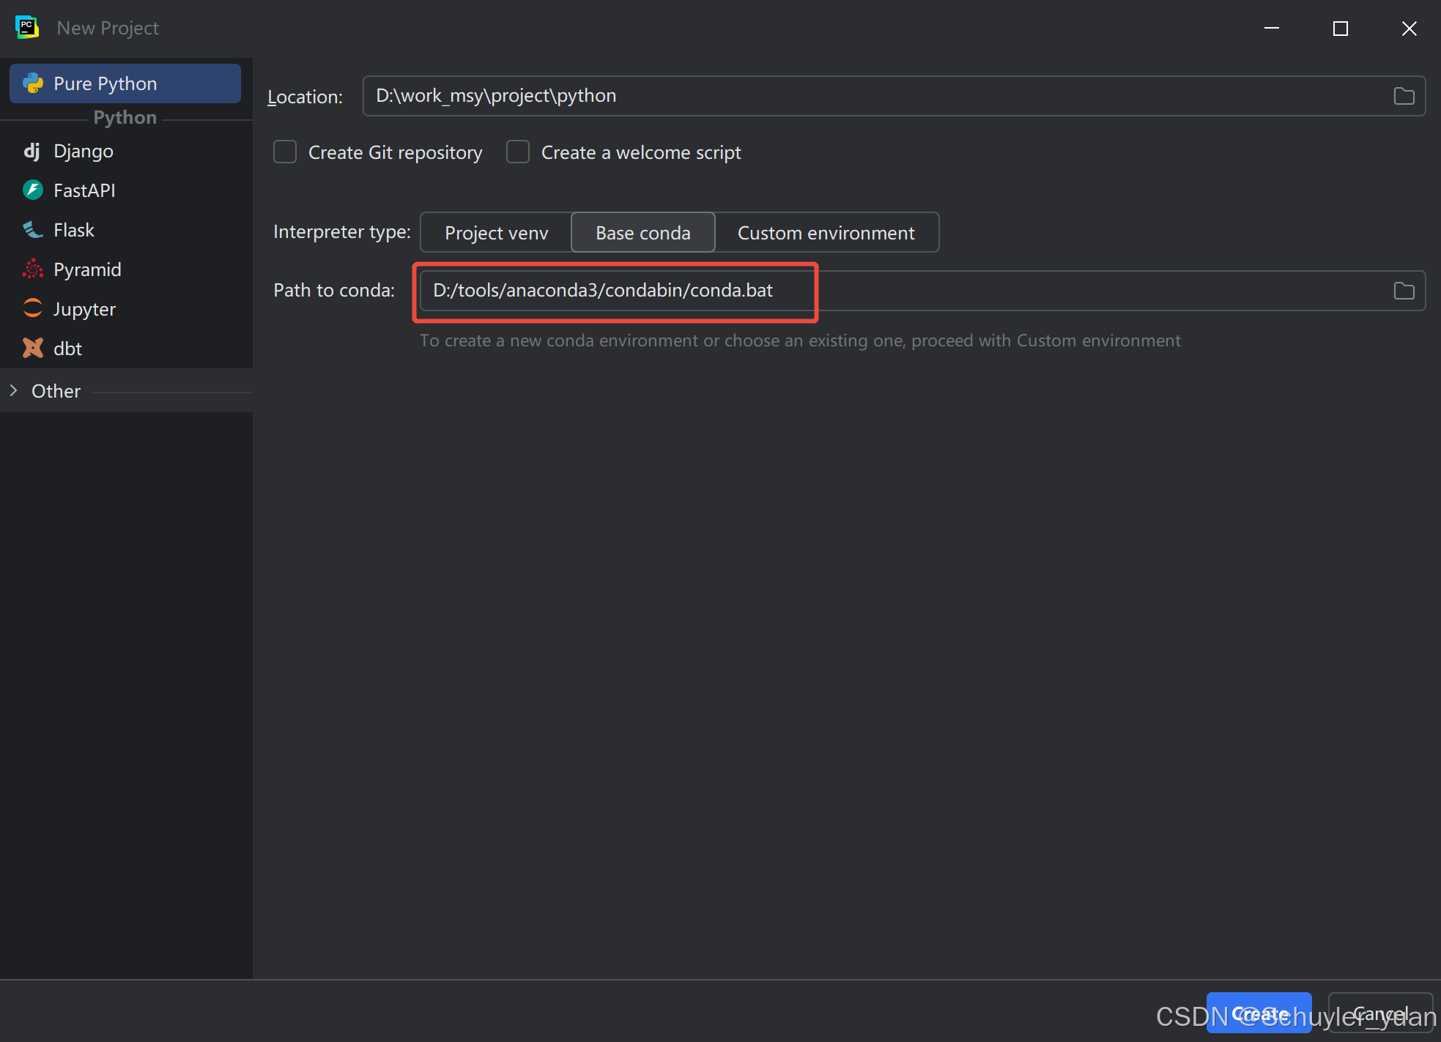This screenshot has width=1441, height=1042.
Task: Enable Create Git repository checkbox
Action: pos(285,152)
